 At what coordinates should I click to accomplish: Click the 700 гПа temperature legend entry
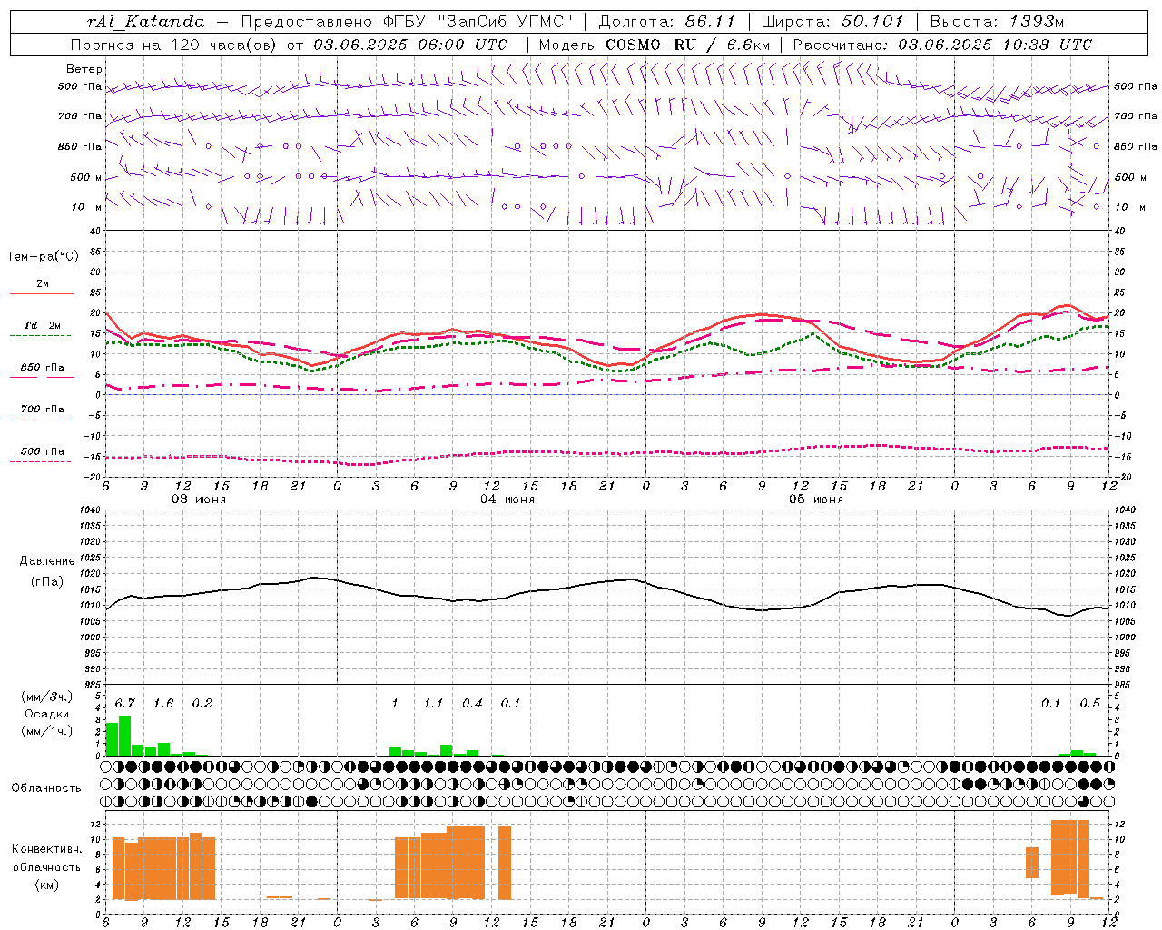coord(42,410)
